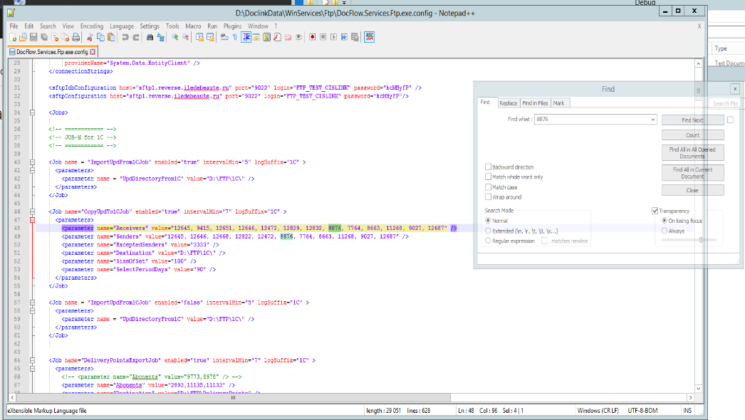The width and height of the screenshot is (745, 420).
Task: Collapse the CopyUpdTo1CJob fold marker
Action: [x=32, y=211]
